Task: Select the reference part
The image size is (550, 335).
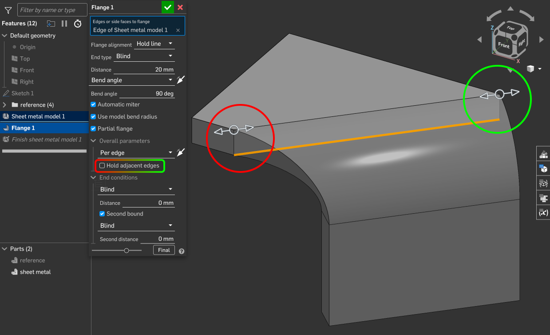Action: (x=32, y=260)
